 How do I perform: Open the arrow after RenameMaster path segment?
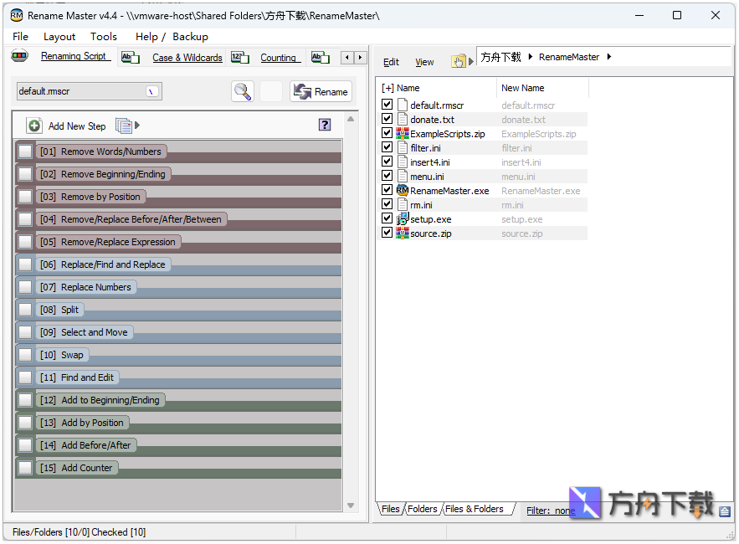pyautogui.click(x=609, y=57)
